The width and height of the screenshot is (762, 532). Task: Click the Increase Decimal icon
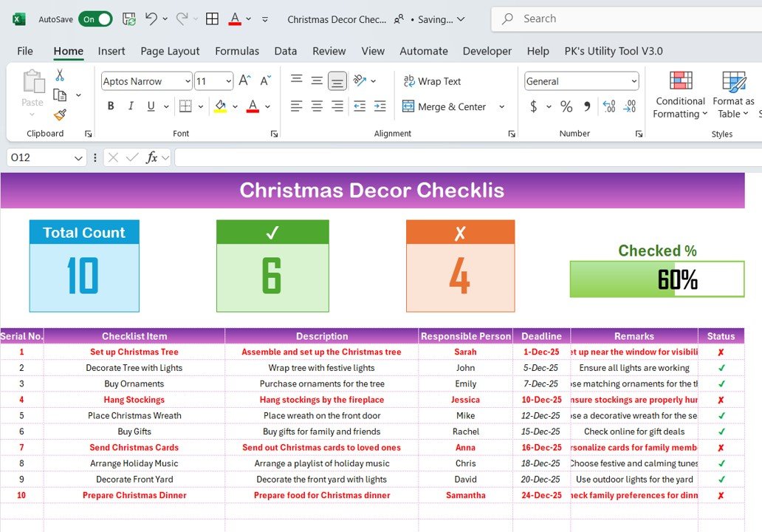(609, 106)
